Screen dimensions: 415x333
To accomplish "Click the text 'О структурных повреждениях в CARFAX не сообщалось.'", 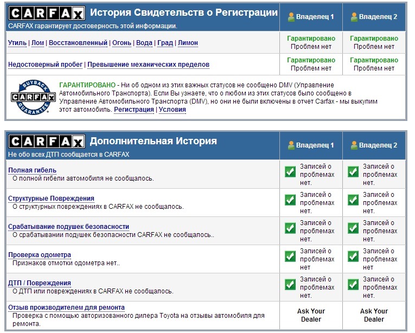I will click(98, 207).
